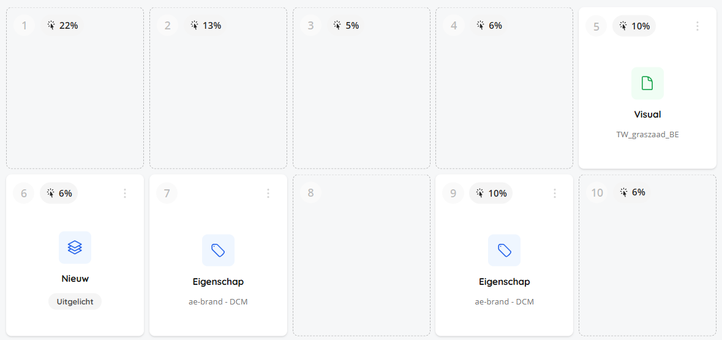Click the tag icon in card 7
Viewport: 722px width, 340px height.
tap(218, 250)
